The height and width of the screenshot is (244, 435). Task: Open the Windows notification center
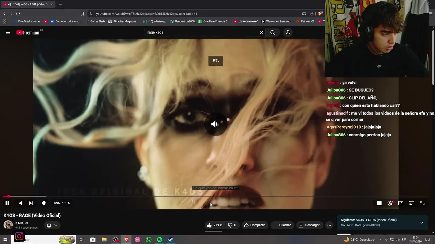click(x=428, y=240)
